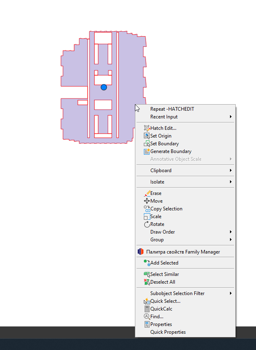This screenshot has height=350, width=256.
Task: Click the Copy Selection label
Action: [166, 209]
